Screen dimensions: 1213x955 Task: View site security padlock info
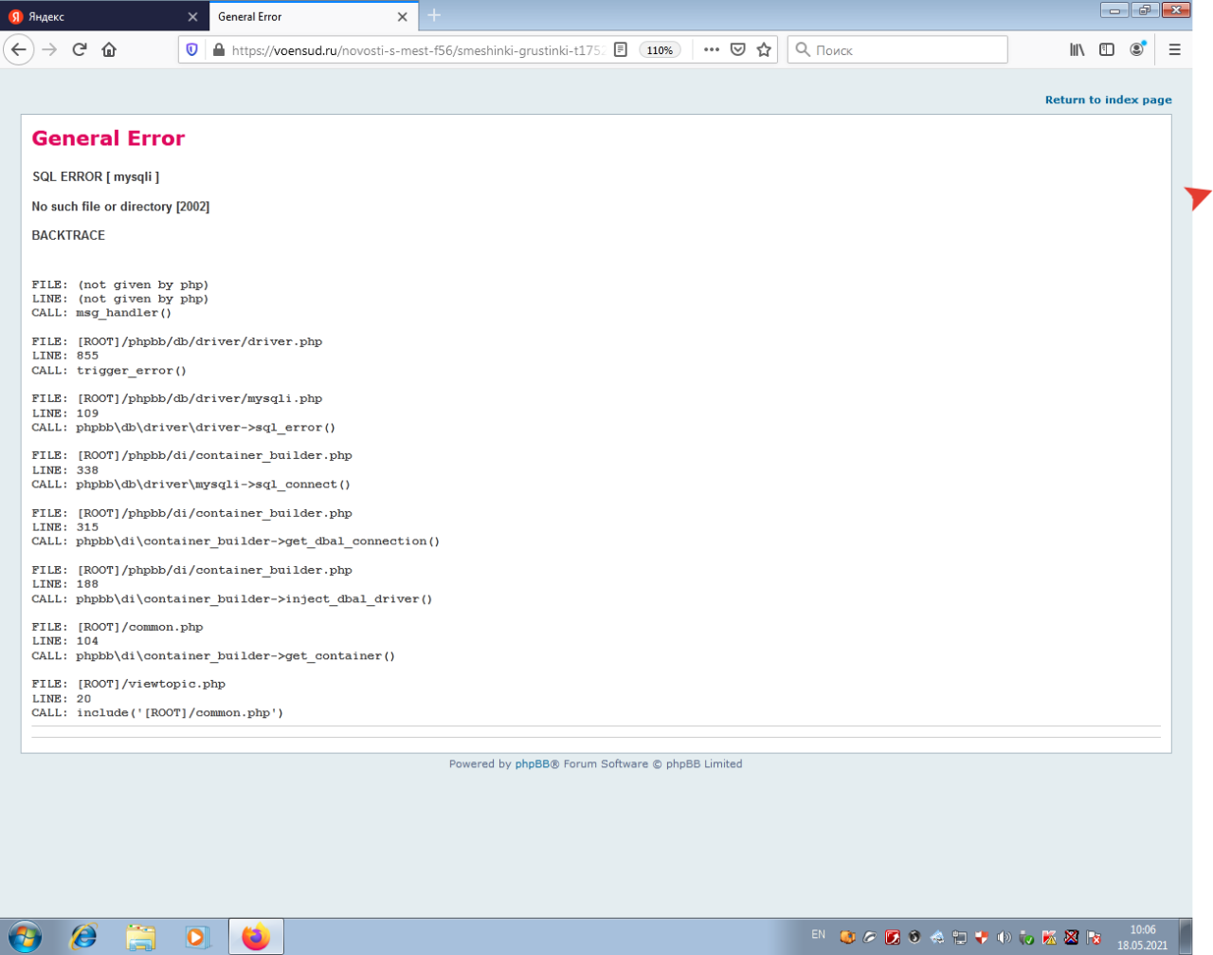218,49
